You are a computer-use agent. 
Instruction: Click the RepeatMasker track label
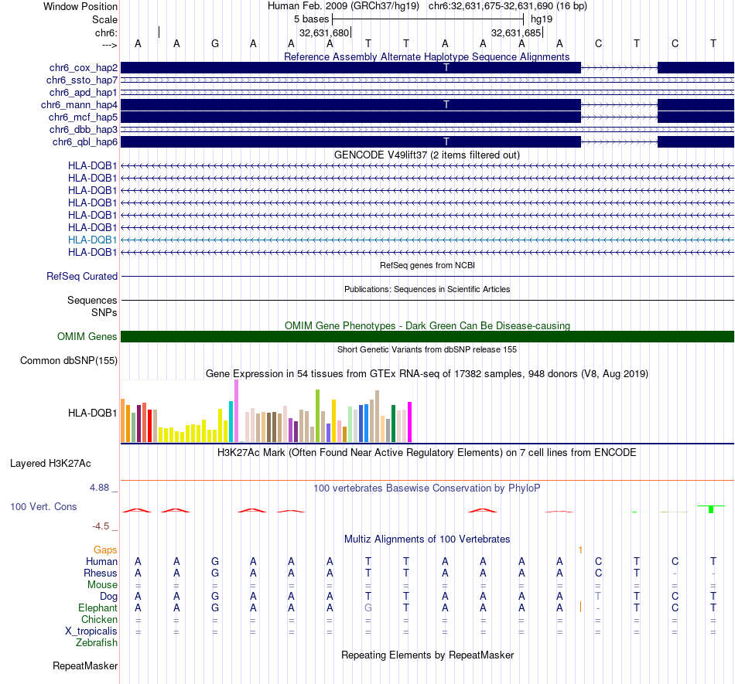coord(85,665)
